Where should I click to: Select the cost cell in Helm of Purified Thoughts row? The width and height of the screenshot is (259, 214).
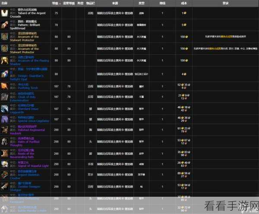click(x=184, y=142)
